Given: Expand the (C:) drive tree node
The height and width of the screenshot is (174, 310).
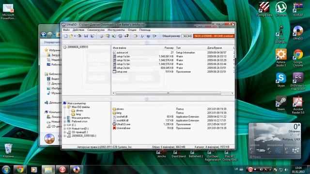Looking at the screenshot, I should (64, 125).
